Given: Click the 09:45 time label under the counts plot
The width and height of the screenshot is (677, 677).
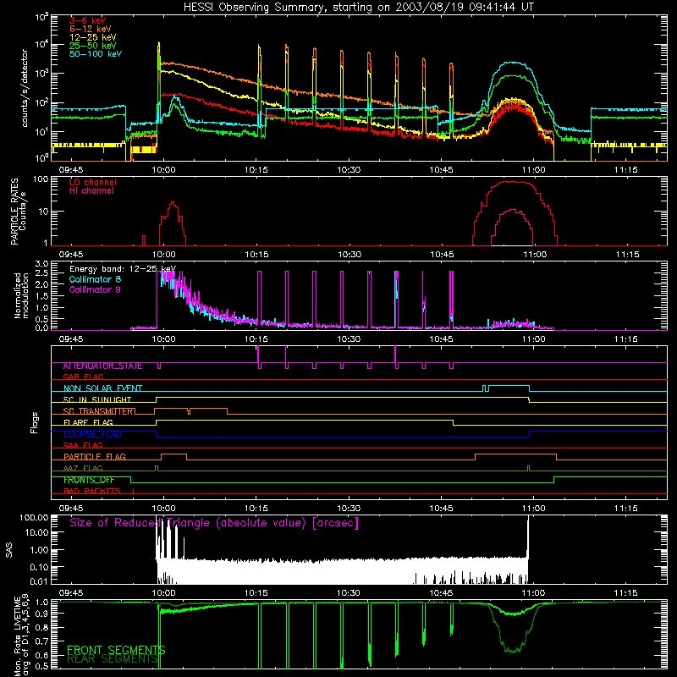Looking at the screenshot, I should coord(71,170).
